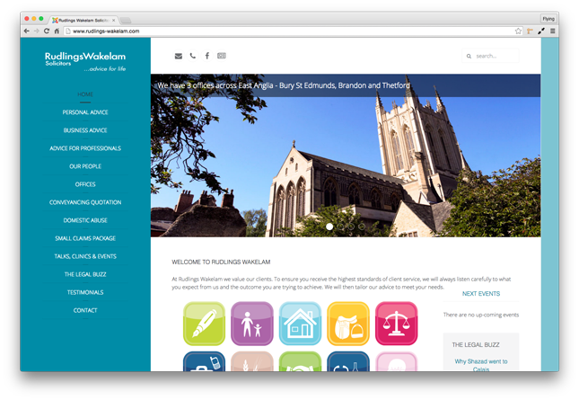Click the beige wheat service icon
Image resolution: width=579 pixels, height=400 pixels.
(252, 361)
